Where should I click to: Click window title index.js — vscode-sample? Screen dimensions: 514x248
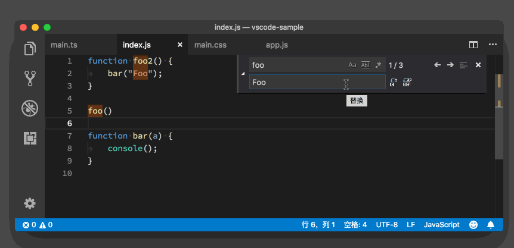[259, 27]
